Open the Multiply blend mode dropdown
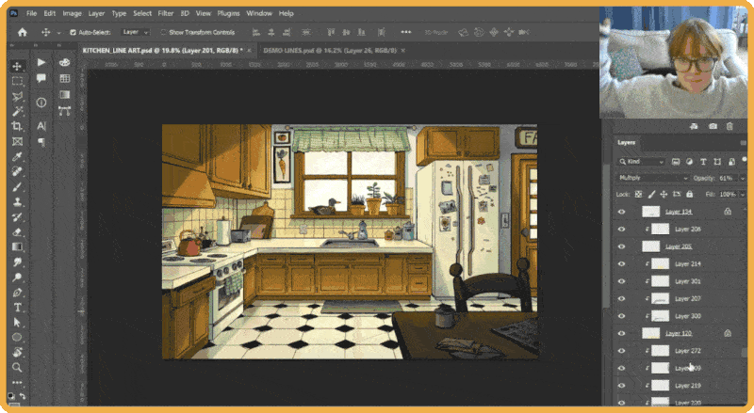 click(x=653, y=178)
